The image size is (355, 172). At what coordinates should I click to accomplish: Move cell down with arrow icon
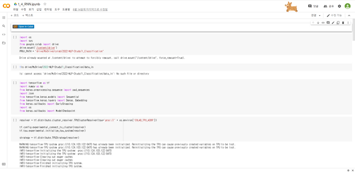[x=318, y=23]
